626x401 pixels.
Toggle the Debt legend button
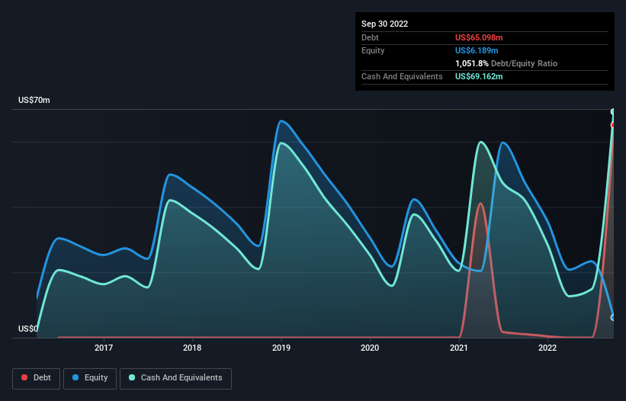point(37,378)
